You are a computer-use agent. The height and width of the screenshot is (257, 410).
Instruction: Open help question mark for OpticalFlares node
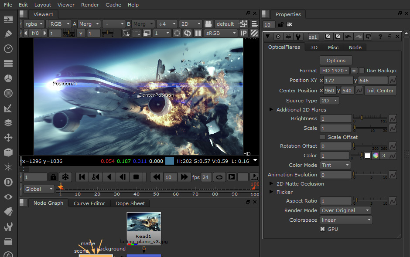[x=380, y=37]
